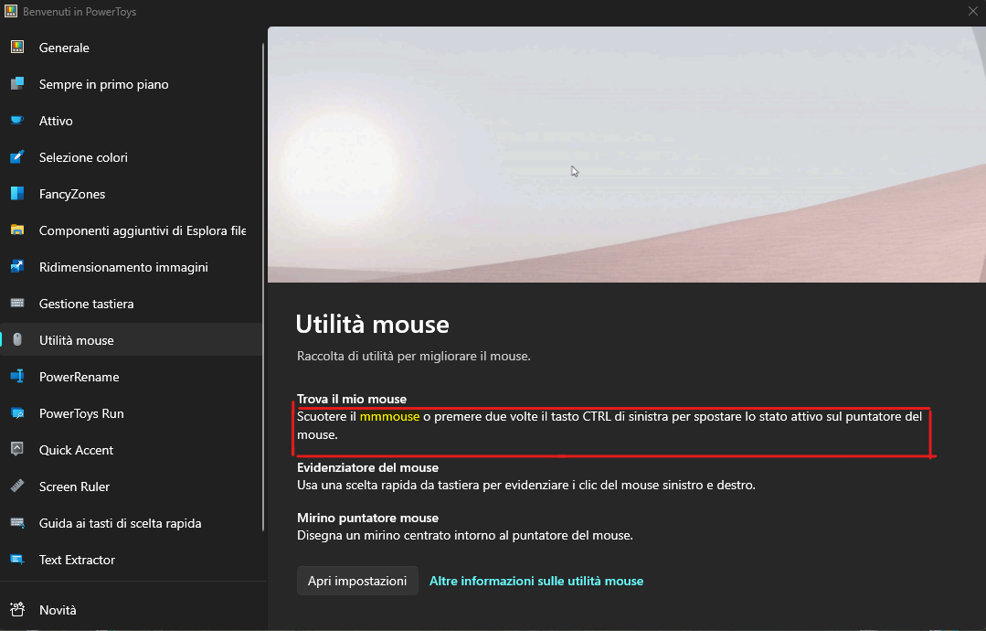Open FancyZones via its window-layout icon
The image size is (986, 631).
[x=17, y=193]
